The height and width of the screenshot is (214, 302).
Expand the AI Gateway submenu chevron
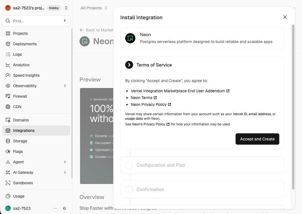point(65,172)
